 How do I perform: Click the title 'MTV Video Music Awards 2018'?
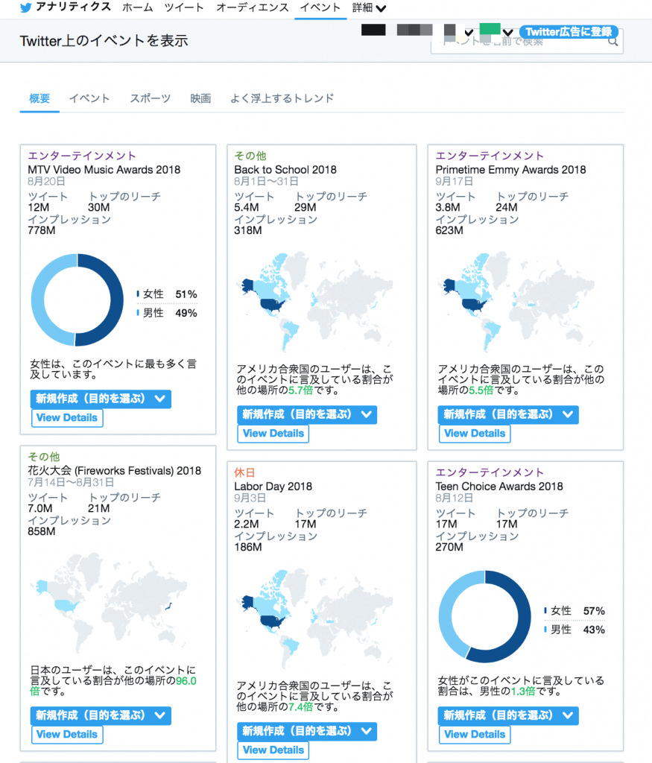coord(104,170)
